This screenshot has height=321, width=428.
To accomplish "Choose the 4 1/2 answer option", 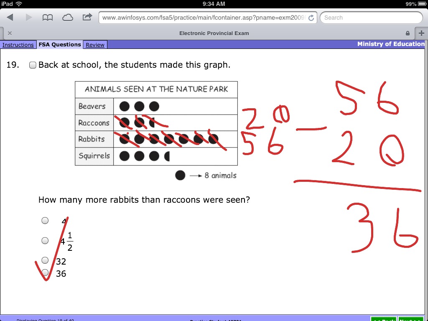I will coord(45,240).
